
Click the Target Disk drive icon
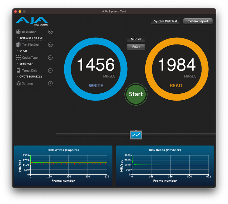[x=18, y=71]
